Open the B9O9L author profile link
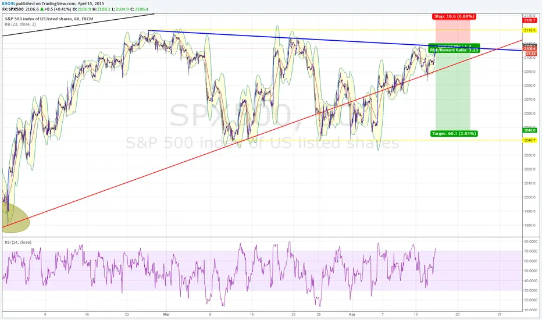This screenshot has height=320, width=542. pos(8,3)
